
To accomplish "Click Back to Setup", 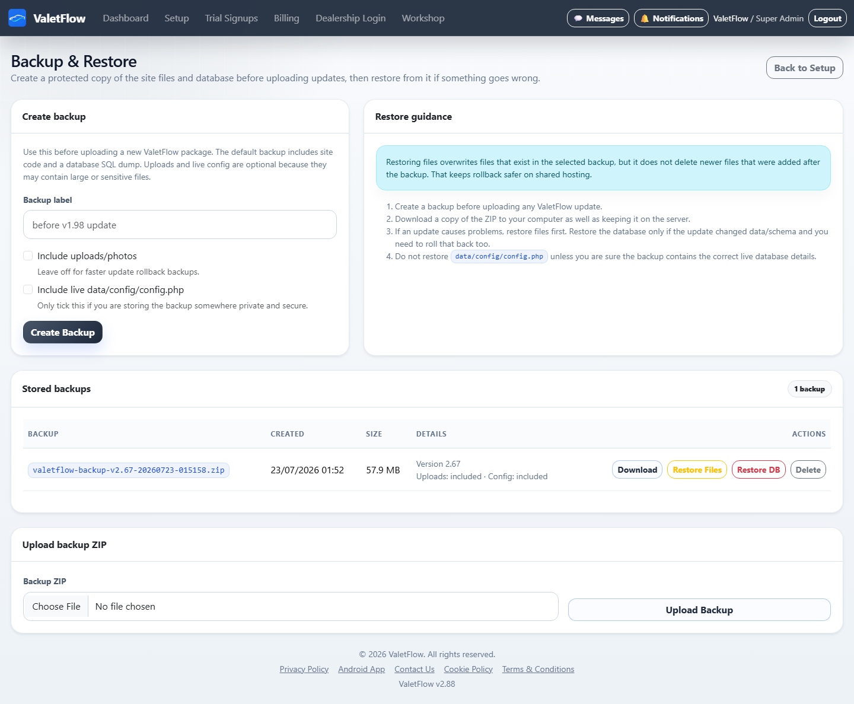I will pos(805,68).
